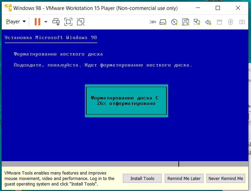Screen dimensions: 251x191
Task: Enter full screen mode
Action: (68, 22)
